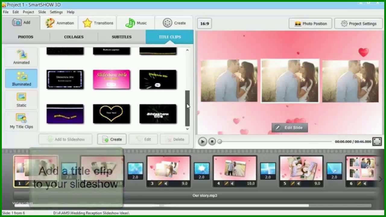Click the Delete button under title clips
Image resolution: width=386 pixels, height=217 pixels.
[x=175, y=139]
